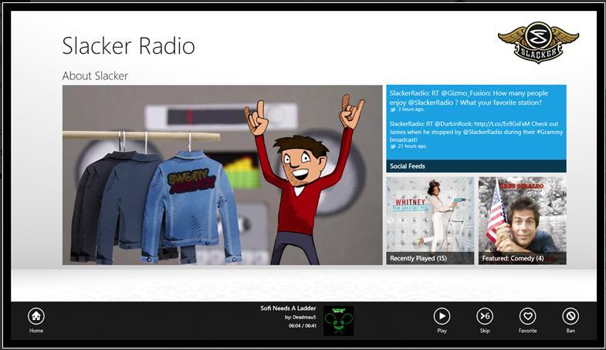The image size is (606, 350).
Task: Open the Recently Played (15) tile
Action: point(430,220)
